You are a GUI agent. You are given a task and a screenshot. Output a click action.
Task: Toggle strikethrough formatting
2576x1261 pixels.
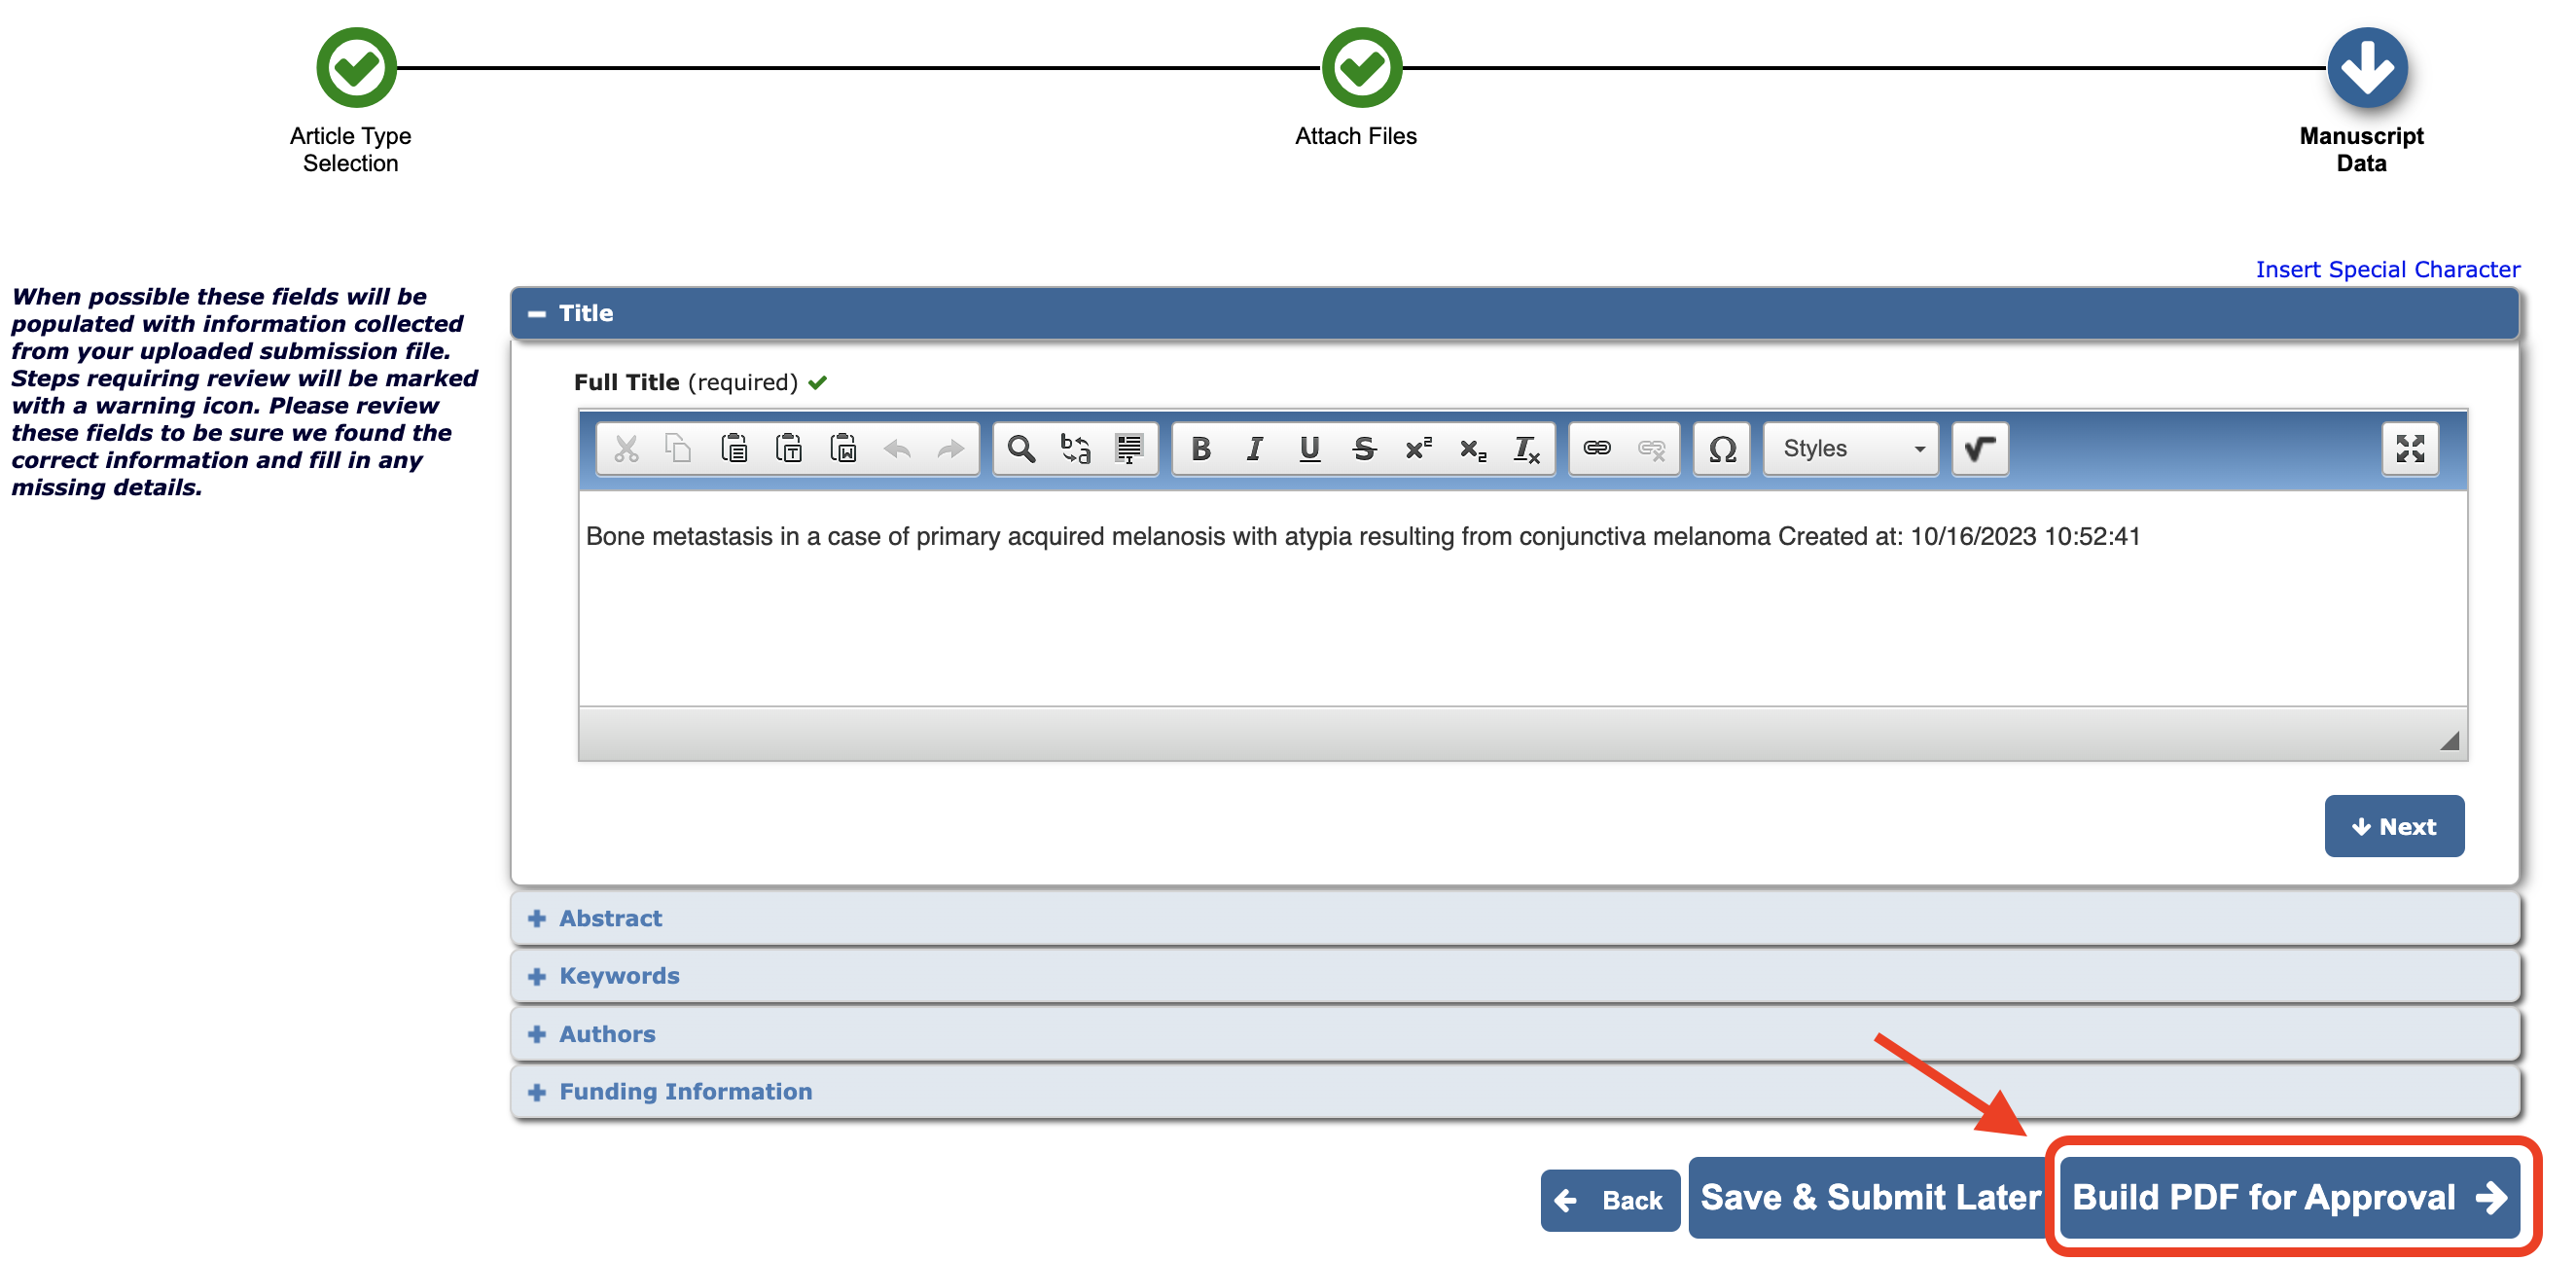(x=1364, y=449)
